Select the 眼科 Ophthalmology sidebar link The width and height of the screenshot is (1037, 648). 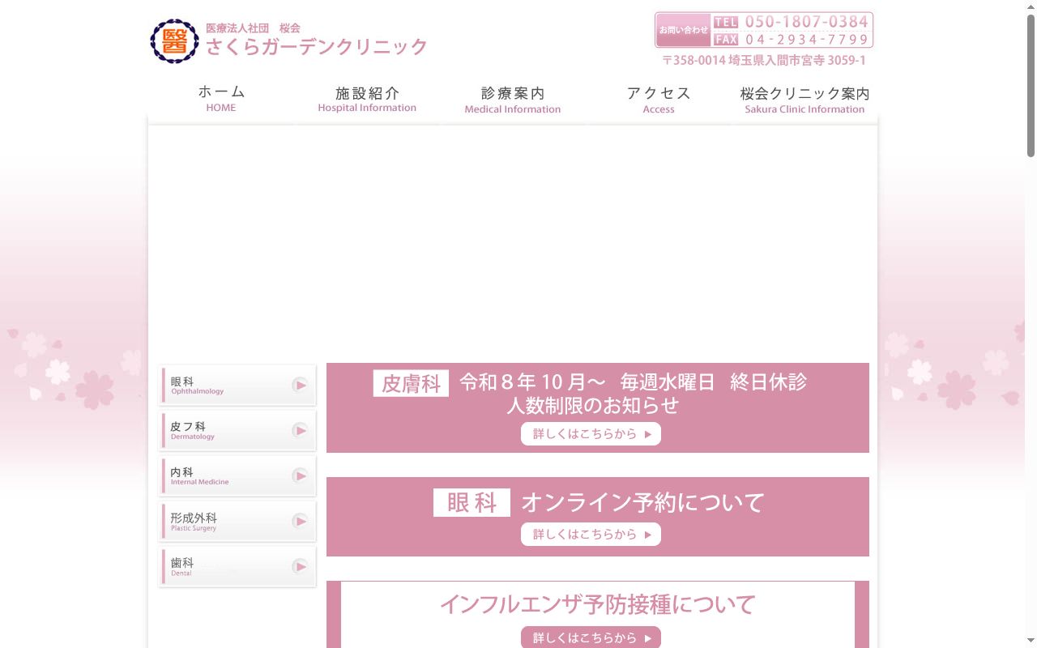[237, 385]
